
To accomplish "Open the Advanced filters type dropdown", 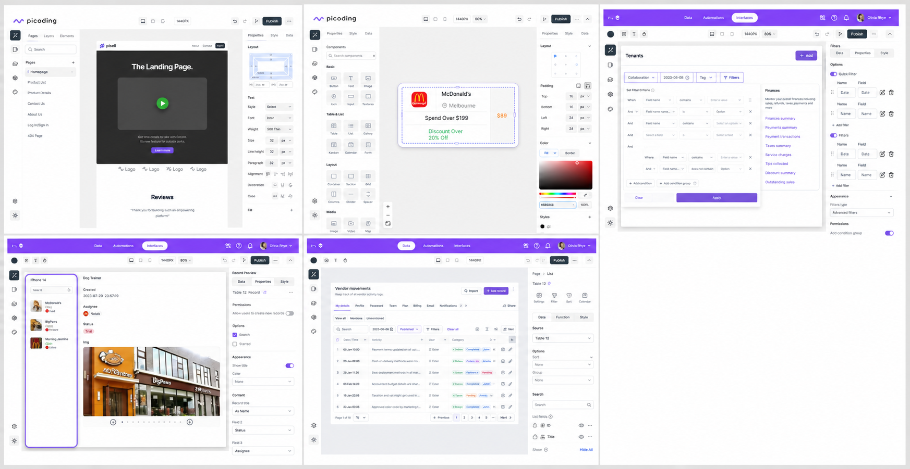I will click(862, 212).
